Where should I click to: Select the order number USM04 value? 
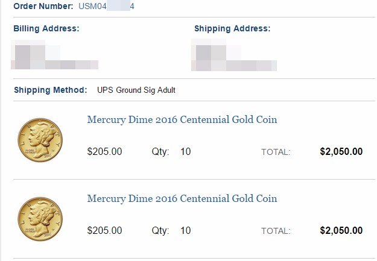pyautogui.click(x=106, y=6)
